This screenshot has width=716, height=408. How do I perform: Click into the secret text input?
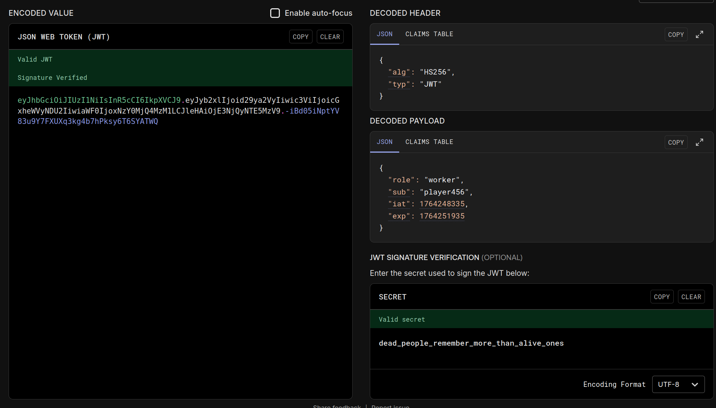coord(471,344)
